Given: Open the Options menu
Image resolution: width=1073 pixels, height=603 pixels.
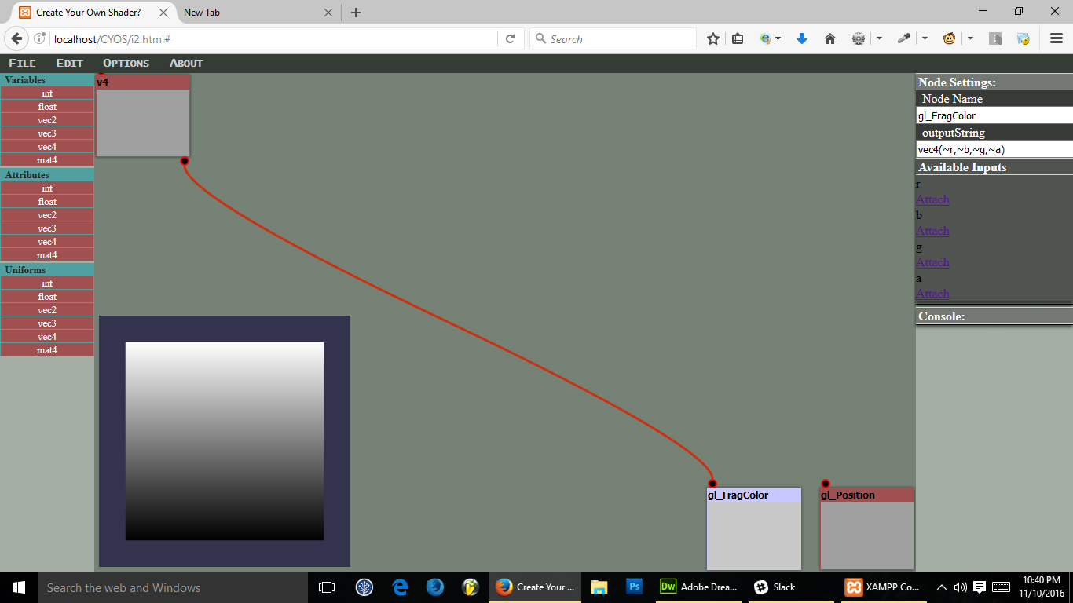Looking at the screenshot, I should (x=126, y=63).
